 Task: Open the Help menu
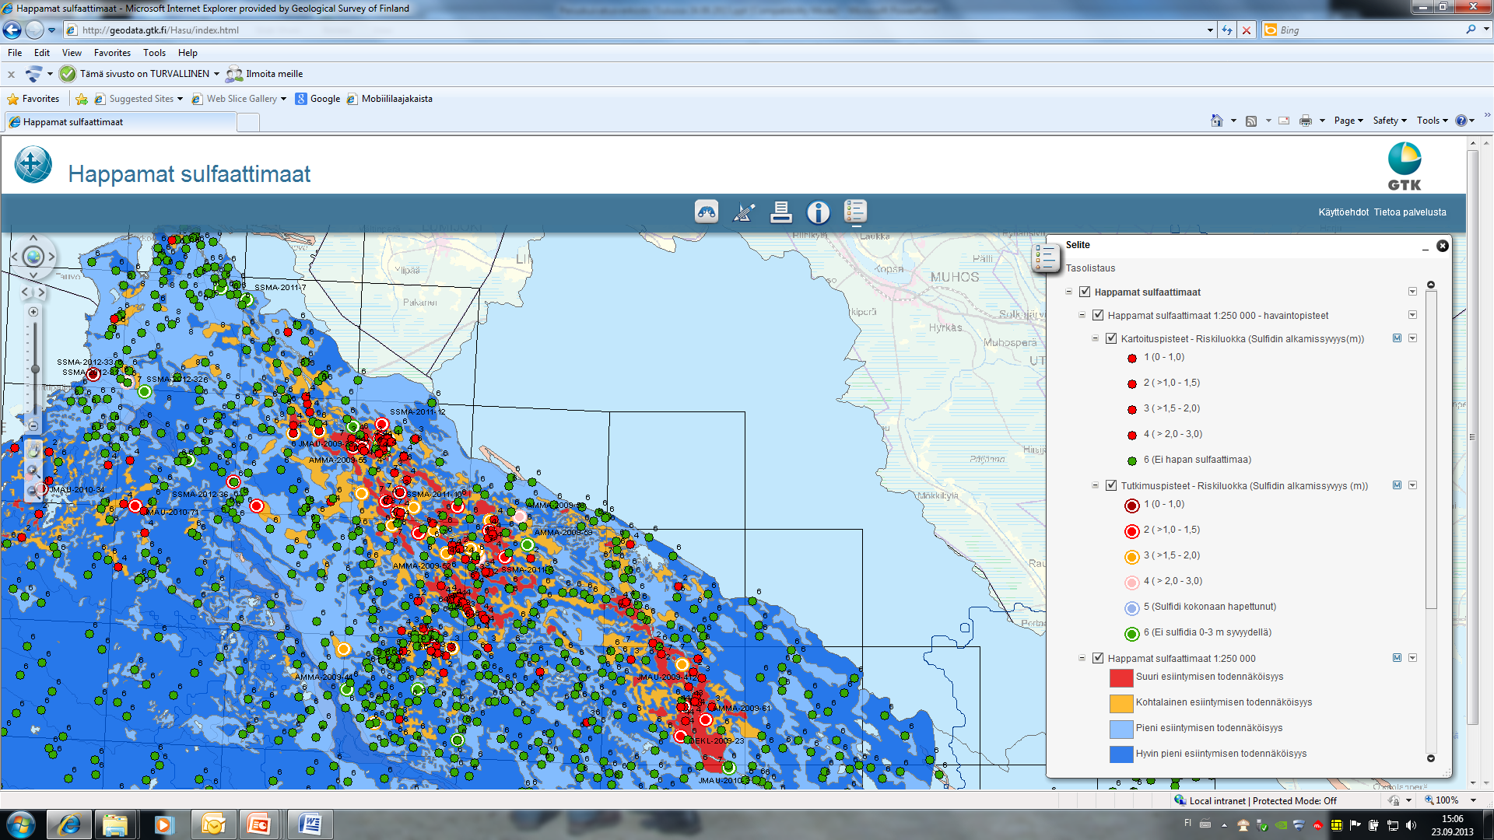click(188, 53)
